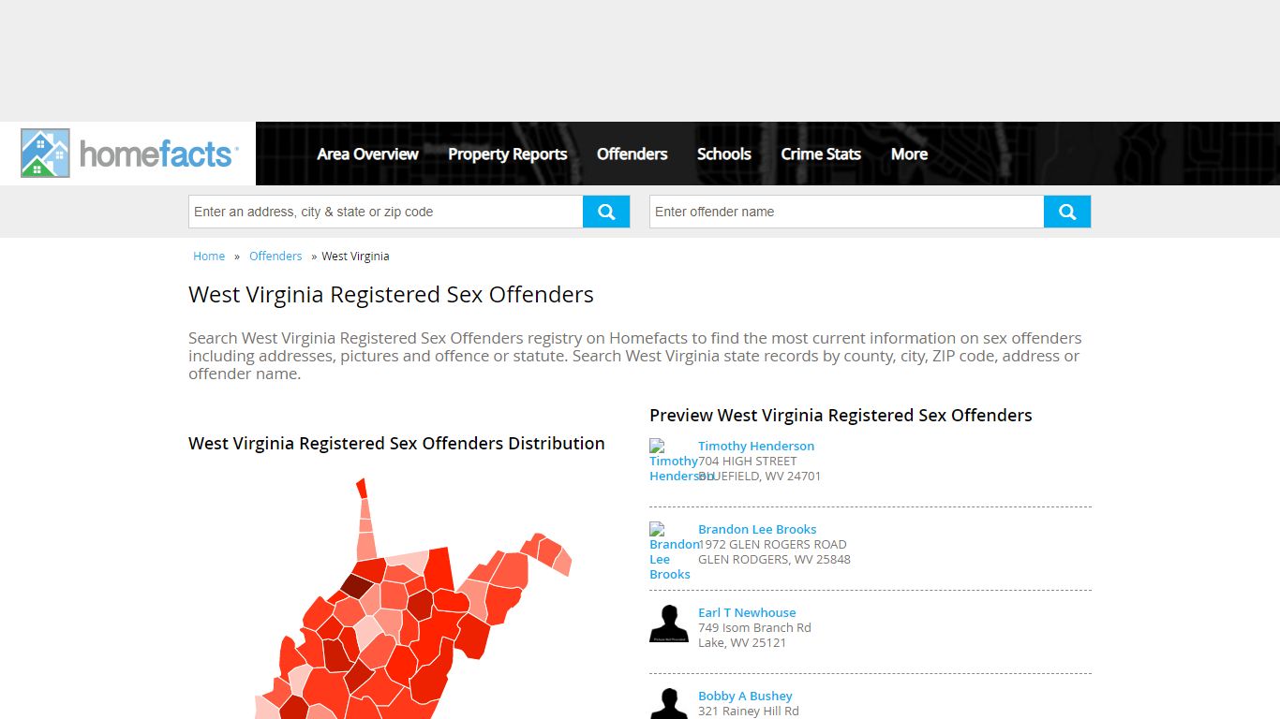
Task: Click '1972 GLEN ROGERS ROAD' address text
Action: tap(772, 544)
